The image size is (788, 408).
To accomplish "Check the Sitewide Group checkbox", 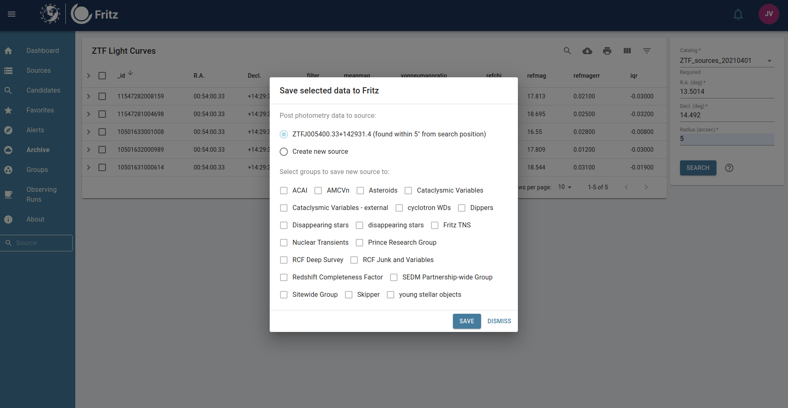I will 284,294.
